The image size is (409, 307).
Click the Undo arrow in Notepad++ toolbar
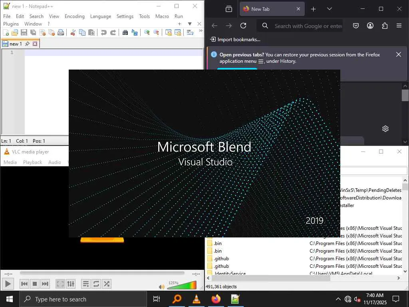tap(103, 32)
